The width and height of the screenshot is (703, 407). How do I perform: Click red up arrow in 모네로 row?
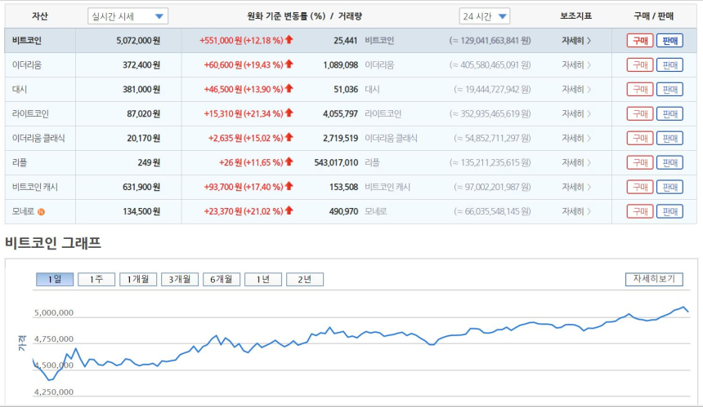click(289, 210)
